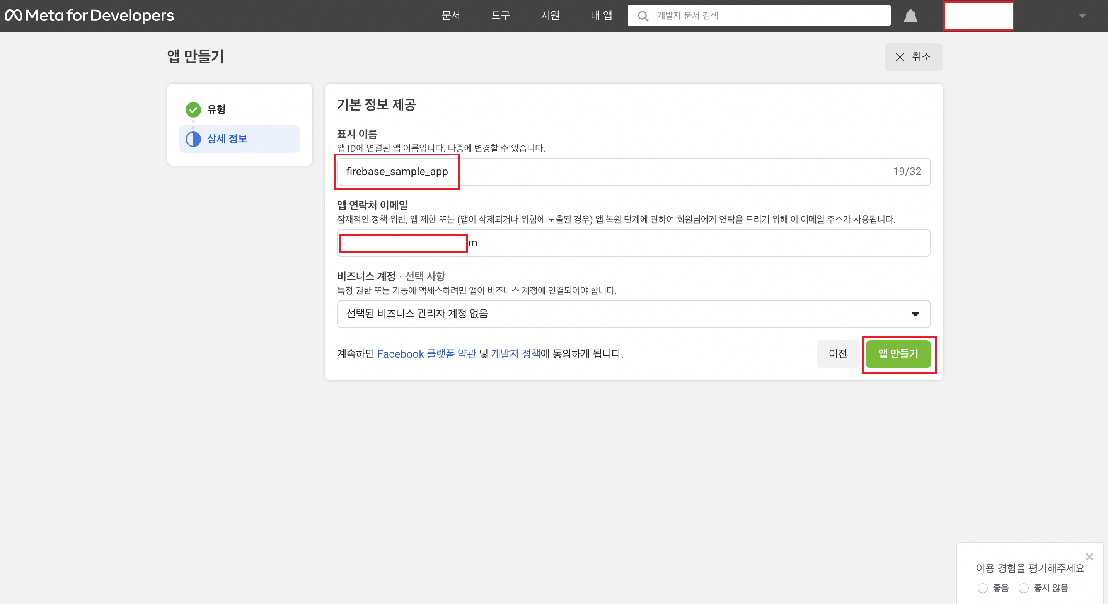Select the 좋지 않음 radio button
The height and width of the screenshot is (604, 1108).
tap(1024, 588)
